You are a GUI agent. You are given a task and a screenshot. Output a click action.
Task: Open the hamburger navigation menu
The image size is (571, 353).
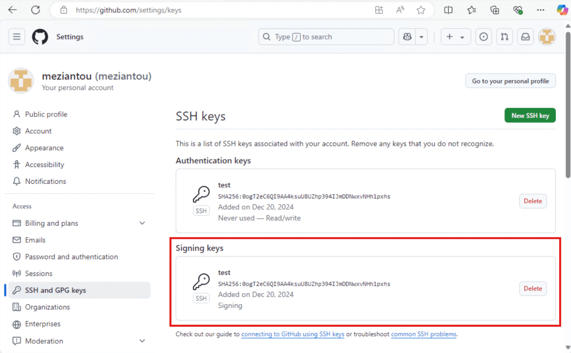point(16,36)
